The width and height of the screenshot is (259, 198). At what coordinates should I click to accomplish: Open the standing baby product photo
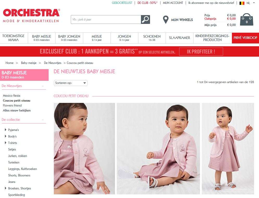(x=228, y=149)
